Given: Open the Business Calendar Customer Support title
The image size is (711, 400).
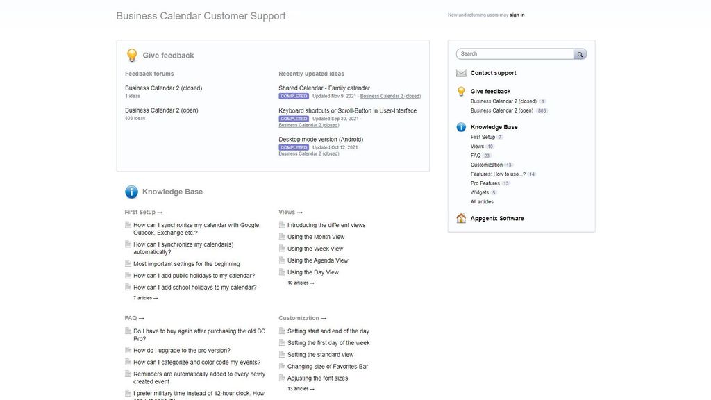Looking at the screenshot, I should 201,16.
